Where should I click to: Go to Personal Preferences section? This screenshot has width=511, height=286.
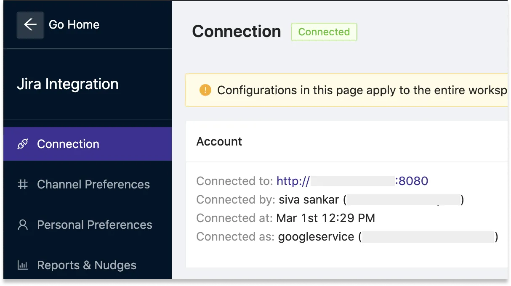point(95,225)
